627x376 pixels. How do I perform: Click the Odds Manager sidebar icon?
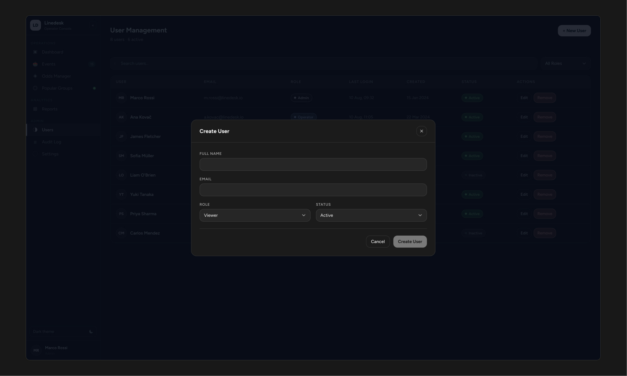(35, 76)
